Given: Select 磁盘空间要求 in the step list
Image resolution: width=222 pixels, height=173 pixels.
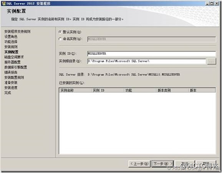Looking at the screenshot, I should [x=14, y=57].
